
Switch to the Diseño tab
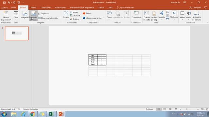tap(33, 7)
